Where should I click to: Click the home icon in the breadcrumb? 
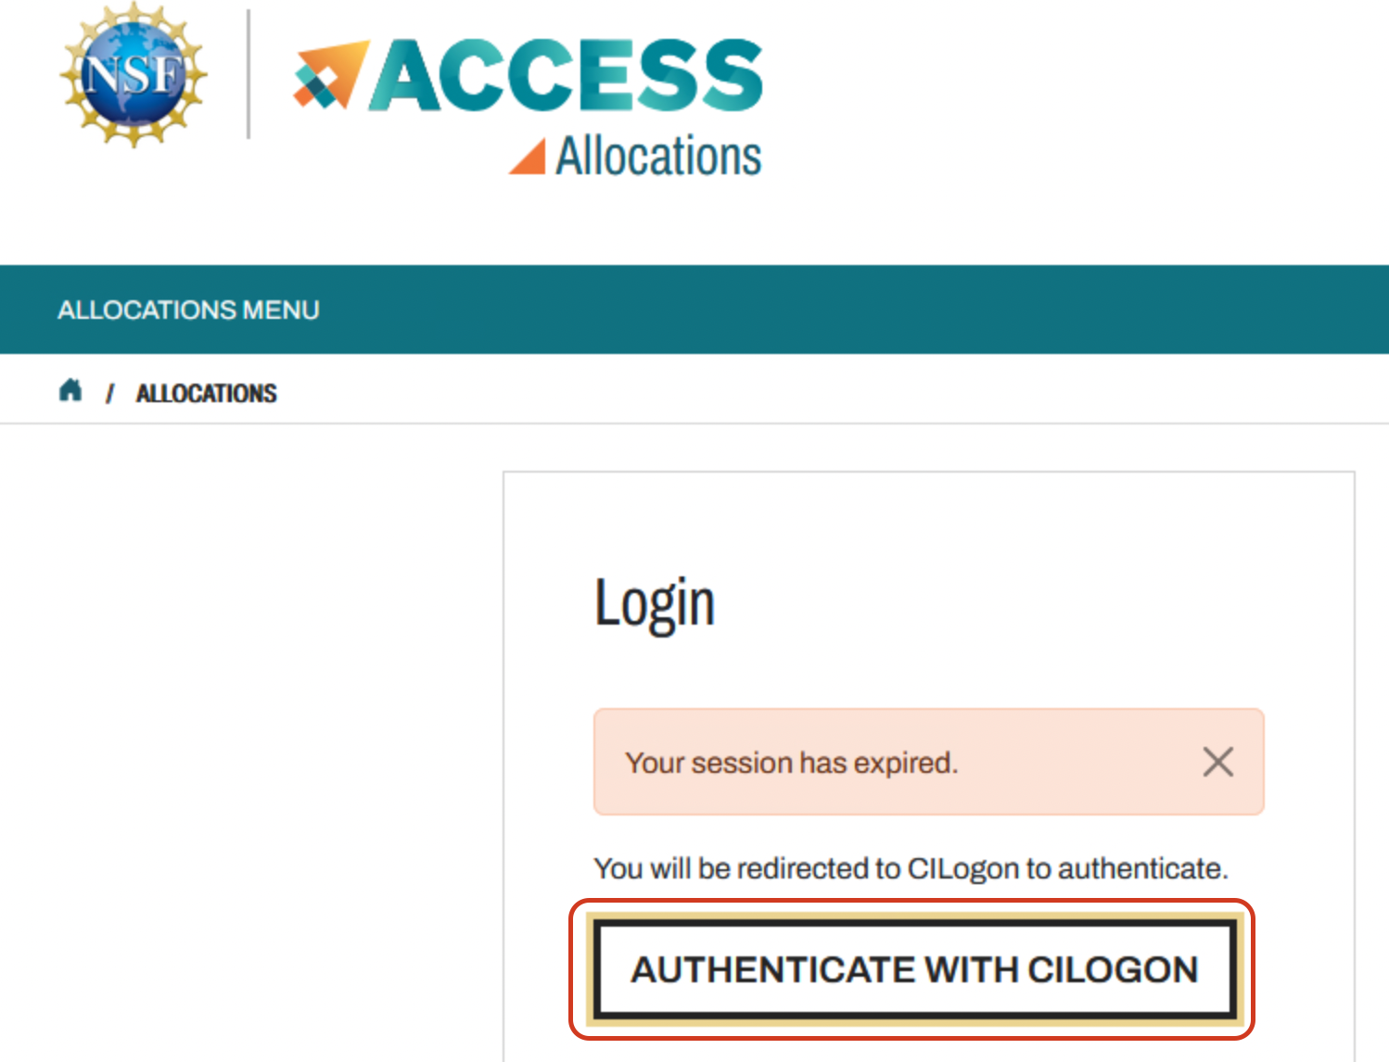(70, 391)
